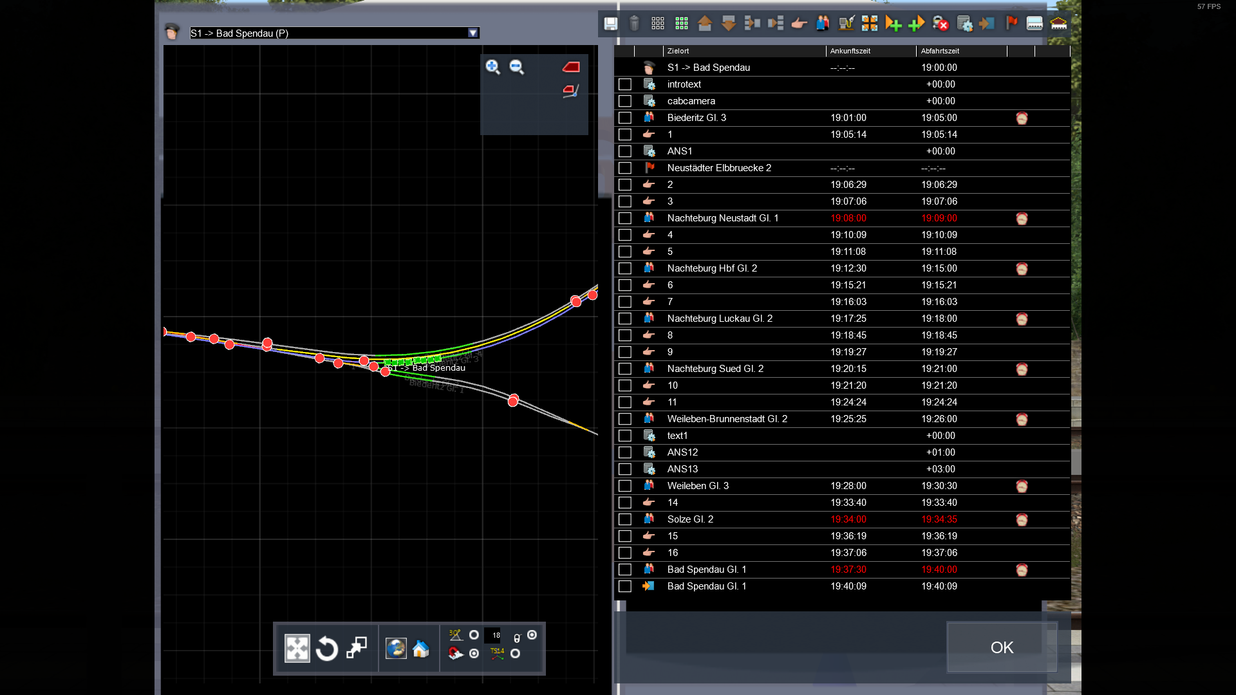Move instruction up with orange arrow
Image resolution: width=1236 pixels, height=695 pixels.
[x=705, y=24]
